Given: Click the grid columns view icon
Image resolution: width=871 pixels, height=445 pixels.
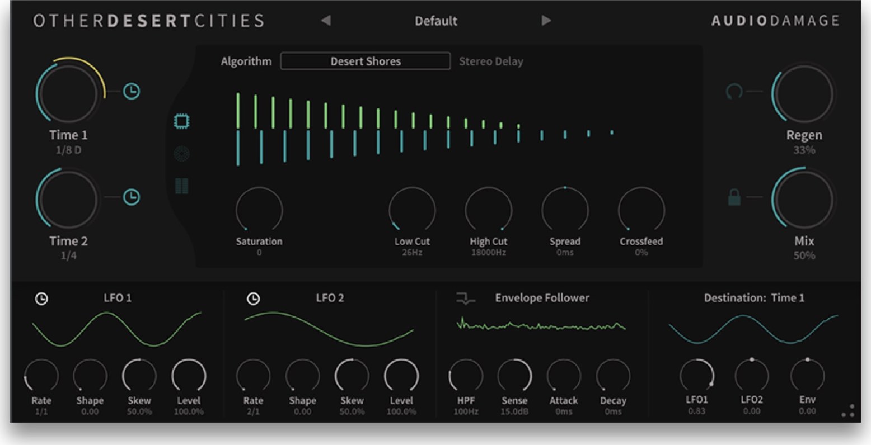Looking at the screenshot, I should click(x=182, y=186).
